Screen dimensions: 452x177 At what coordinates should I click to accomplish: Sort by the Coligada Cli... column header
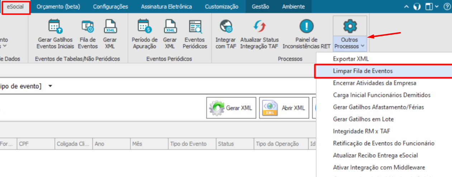(x=73, y=144)
